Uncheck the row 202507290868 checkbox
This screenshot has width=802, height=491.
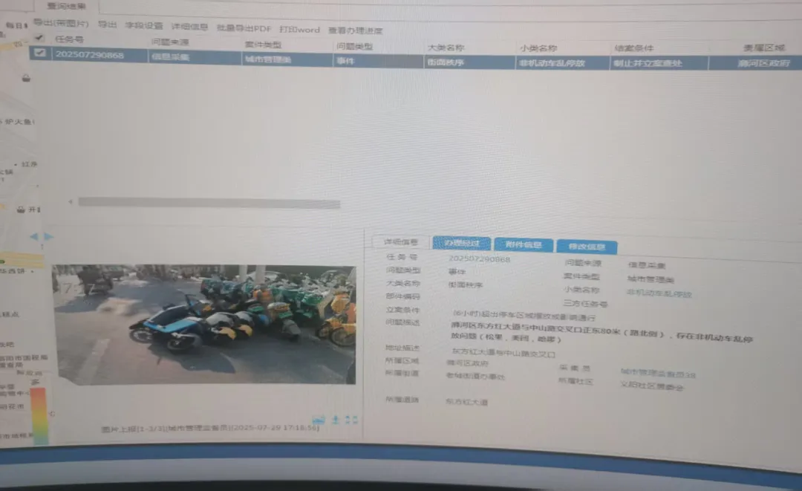(x=39, y=53)
